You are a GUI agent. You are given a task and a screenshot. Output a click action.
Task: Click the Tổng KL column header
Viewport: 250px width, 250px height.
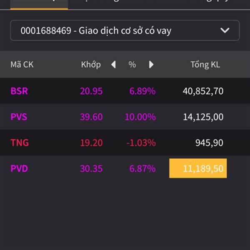click(205, 65)
